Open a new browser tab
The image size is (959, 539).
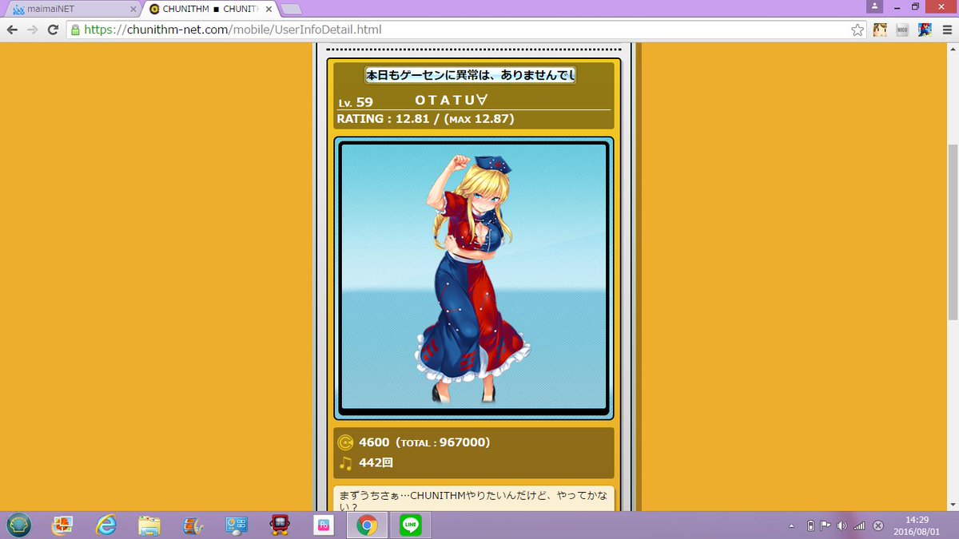point(291,10)
